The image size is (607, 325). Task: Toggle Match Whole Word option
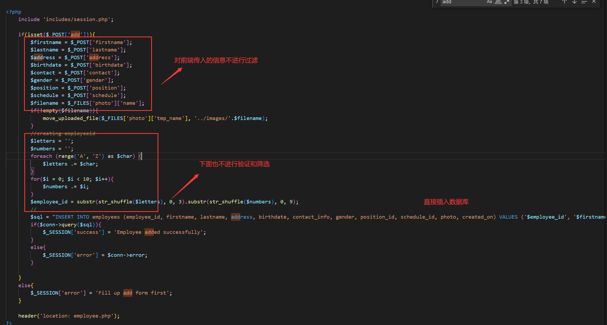point(498,2)
